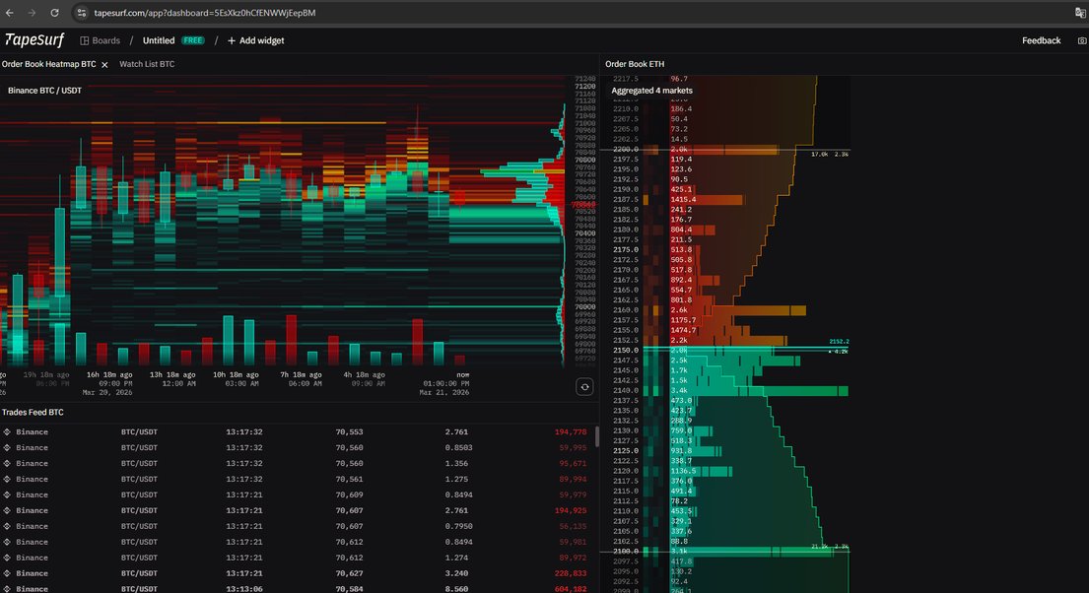This screenshot has width=1089, height=593.
Task: Click the Binance icon in the 70,584 trade row
Action: (7, 589)
